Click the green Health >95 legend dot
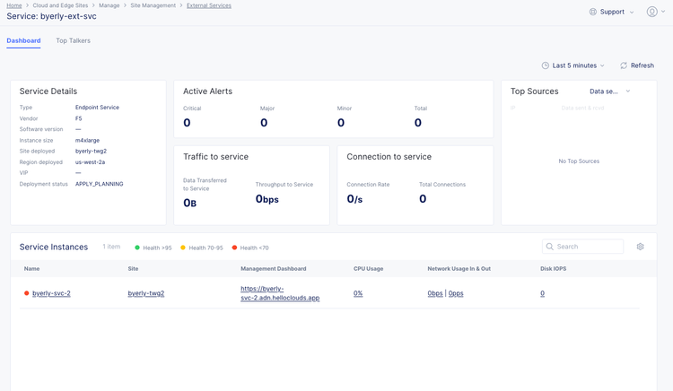The height and width of the screenshot is (391, 673). click(x=137, y=248)
